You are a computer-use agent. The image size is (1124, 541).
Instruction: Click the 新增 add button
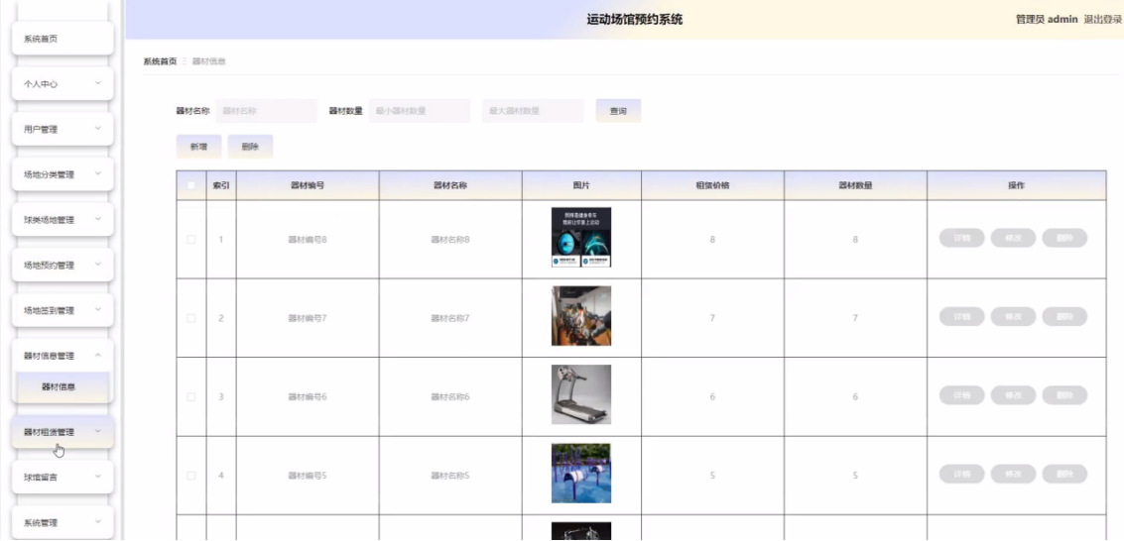point(198,146)
